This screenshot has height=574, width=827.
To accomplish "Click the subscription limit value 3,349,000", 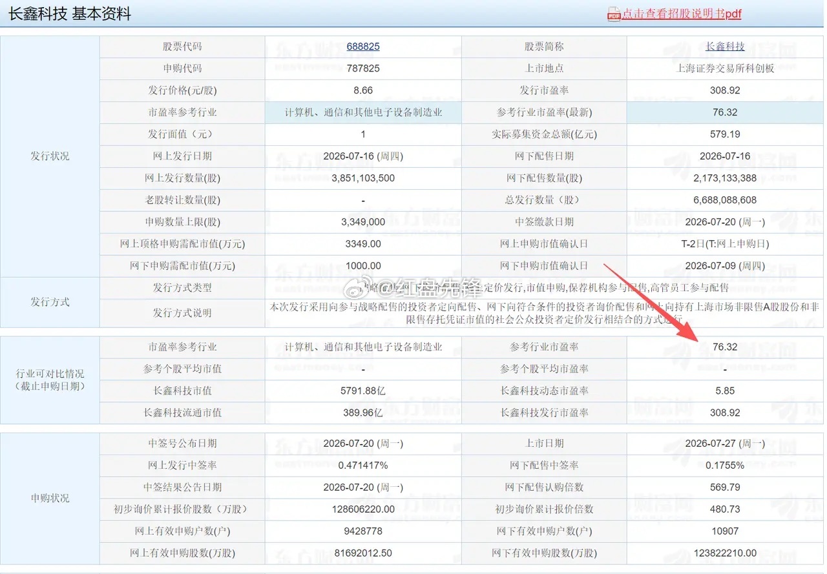I will tap(363, 222).
